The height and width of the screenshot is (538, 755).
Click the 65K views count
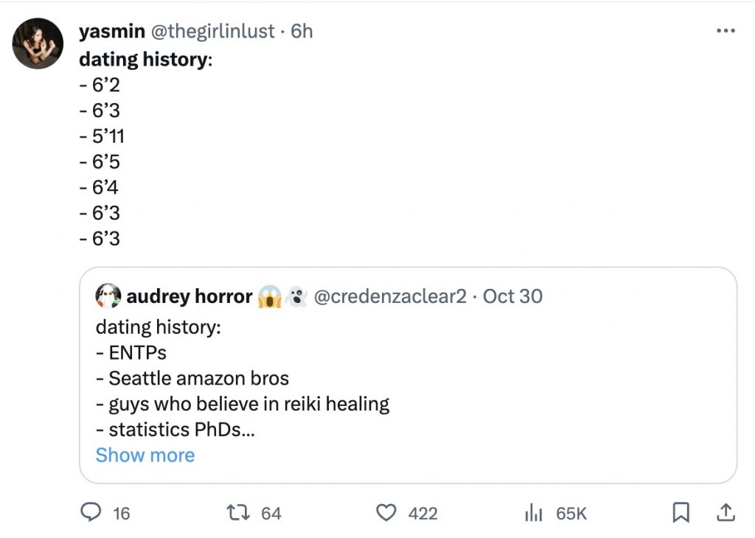pos(571,513)
